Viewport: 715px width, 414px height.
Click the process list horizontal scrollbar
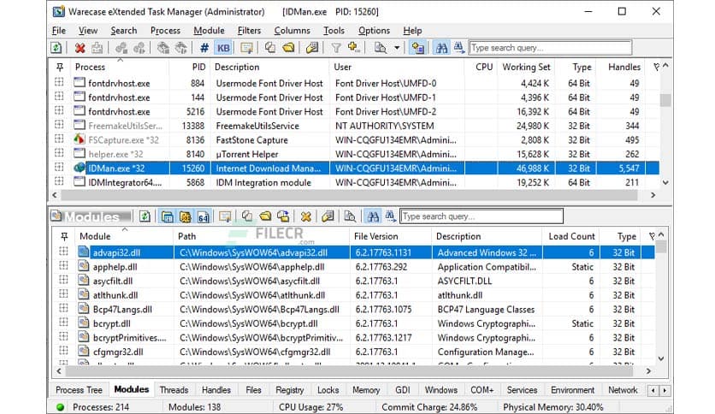coord(349,195)
